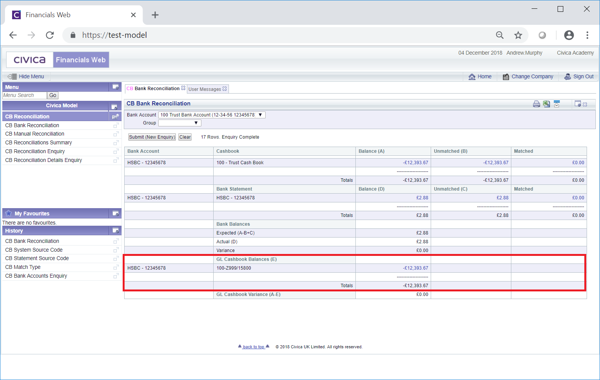Open the Chrome three-dot menu
This screenshot has width=600, height=380.
coord(587,35)
